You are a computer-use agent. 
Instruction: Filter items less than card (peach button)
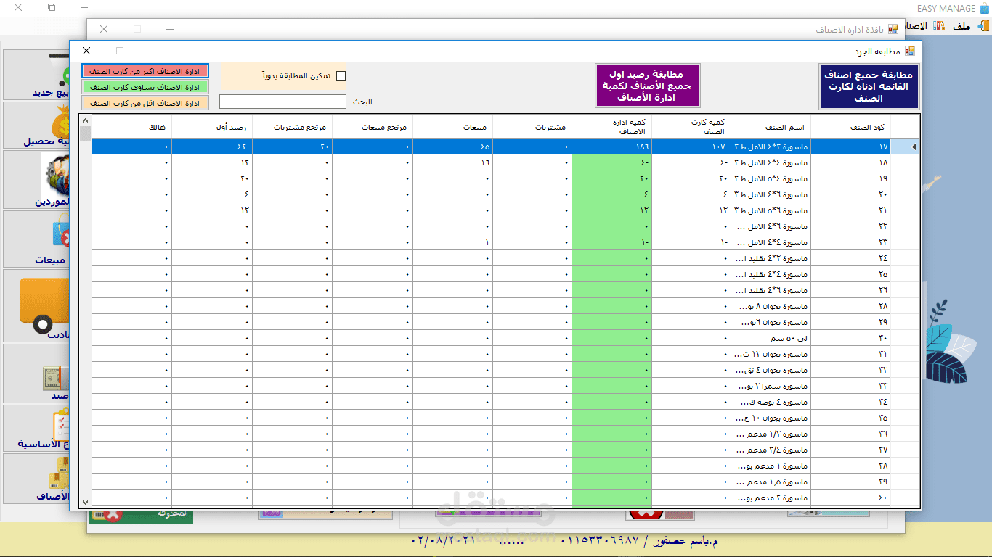coord(145,103)
